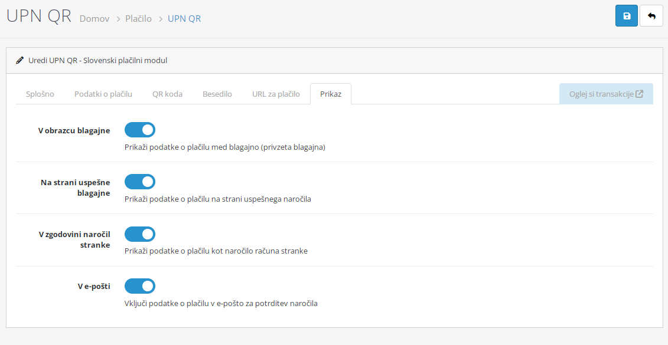Select the active Prikaz tab
Image resolution: width=668 pixels, height=345 pixels.
tap(331, 94)
